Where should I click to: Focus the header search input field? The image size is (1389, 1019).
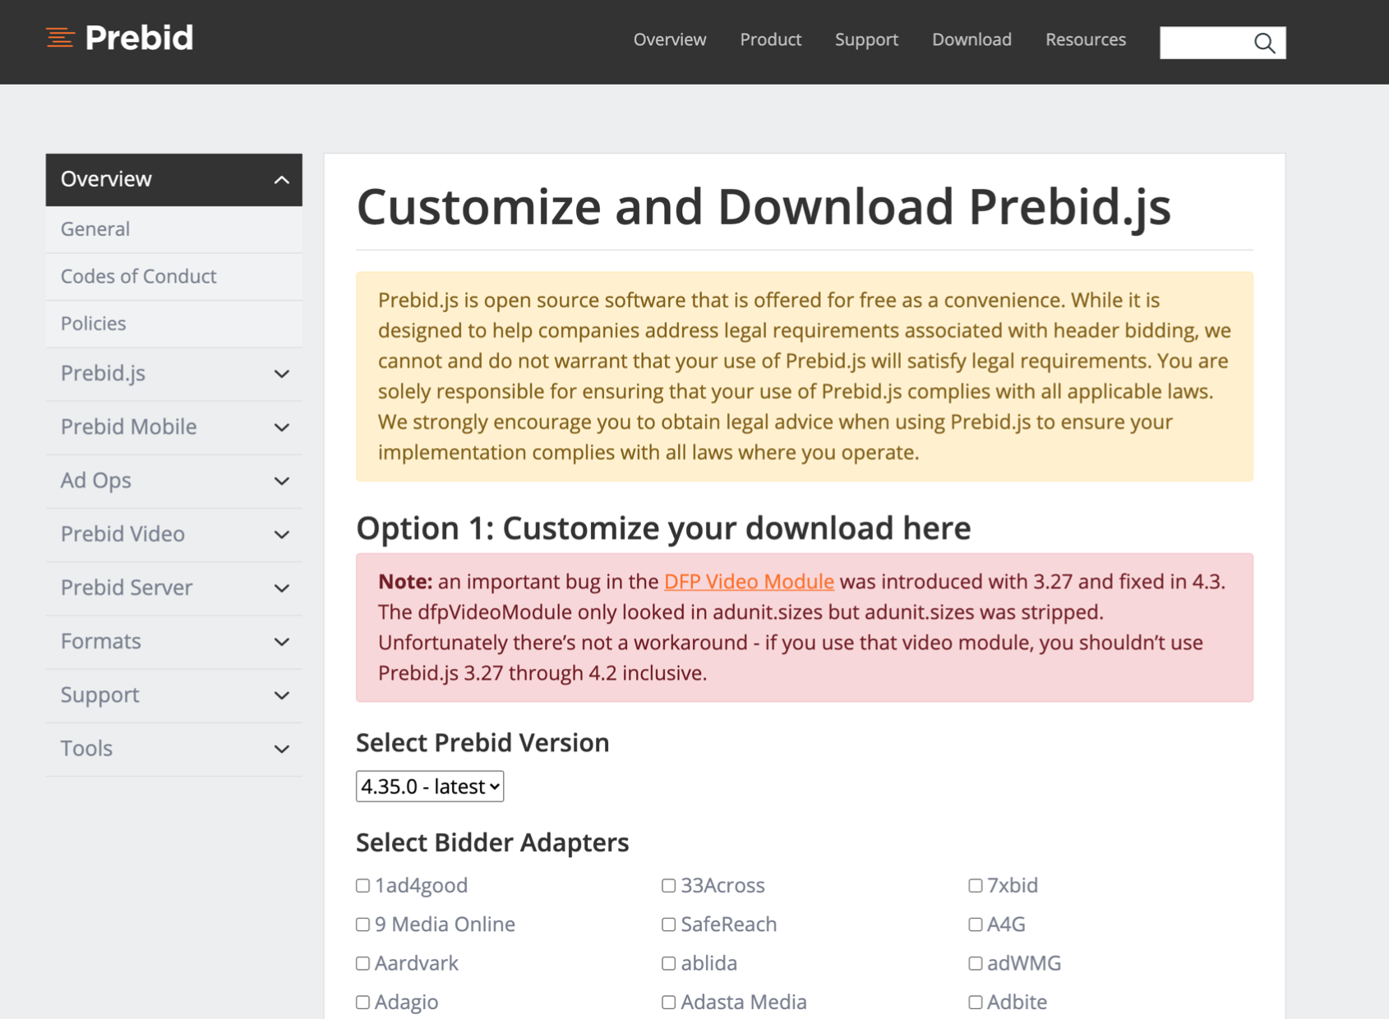point(1204,43)
